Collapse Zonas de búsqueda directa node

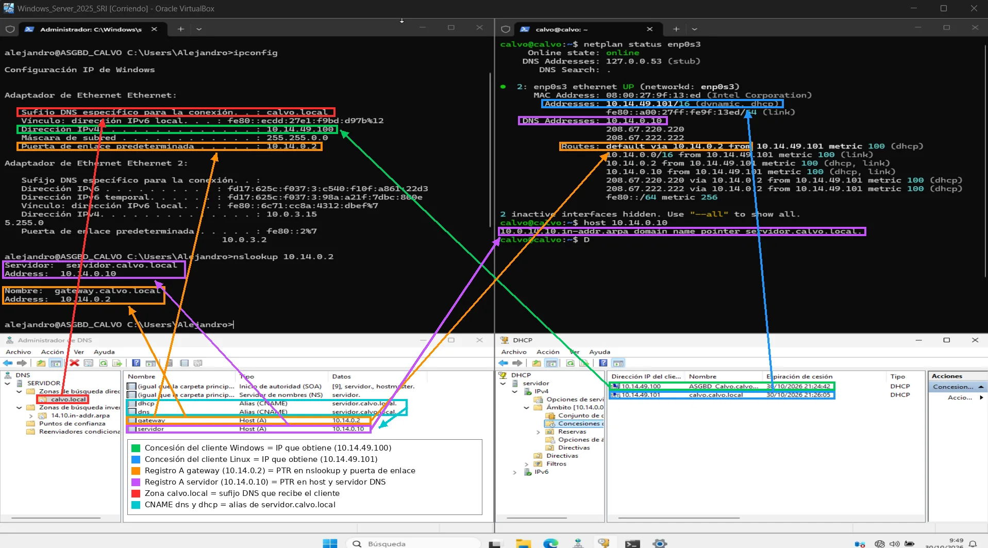click(20, 391)
